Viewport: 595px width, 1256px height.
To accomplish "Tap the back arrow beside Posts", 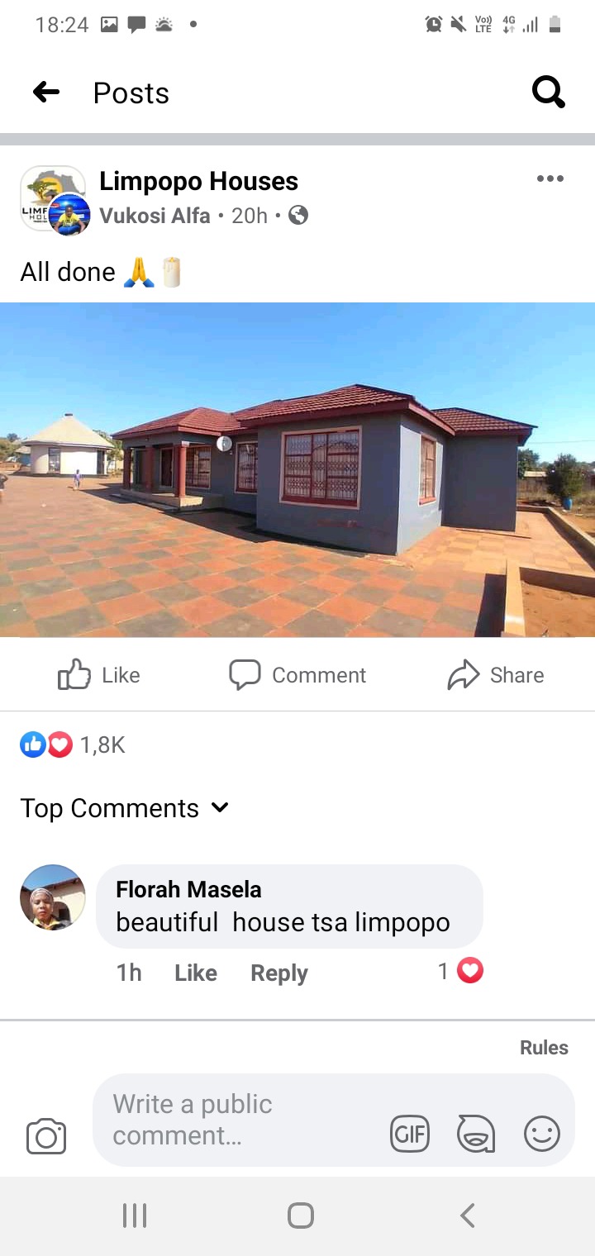I will [x=46, y=93].
